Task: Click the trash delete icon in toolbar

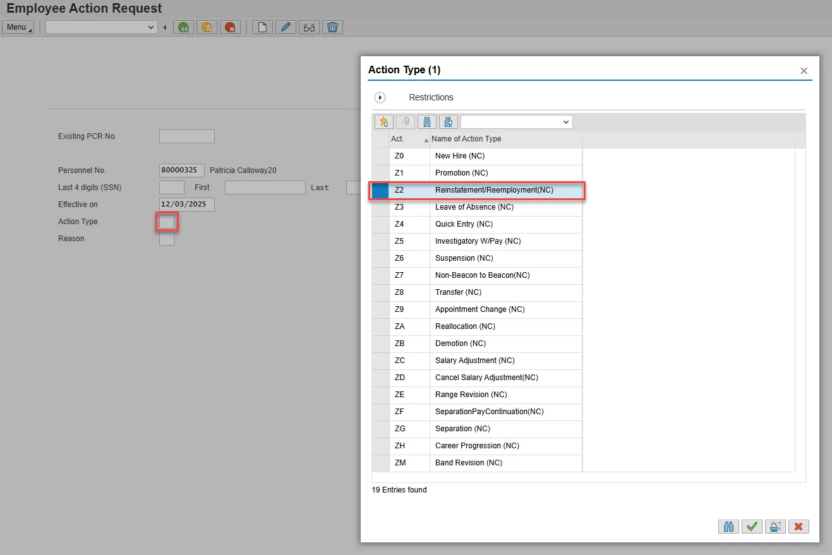Action: click(332, 27)
